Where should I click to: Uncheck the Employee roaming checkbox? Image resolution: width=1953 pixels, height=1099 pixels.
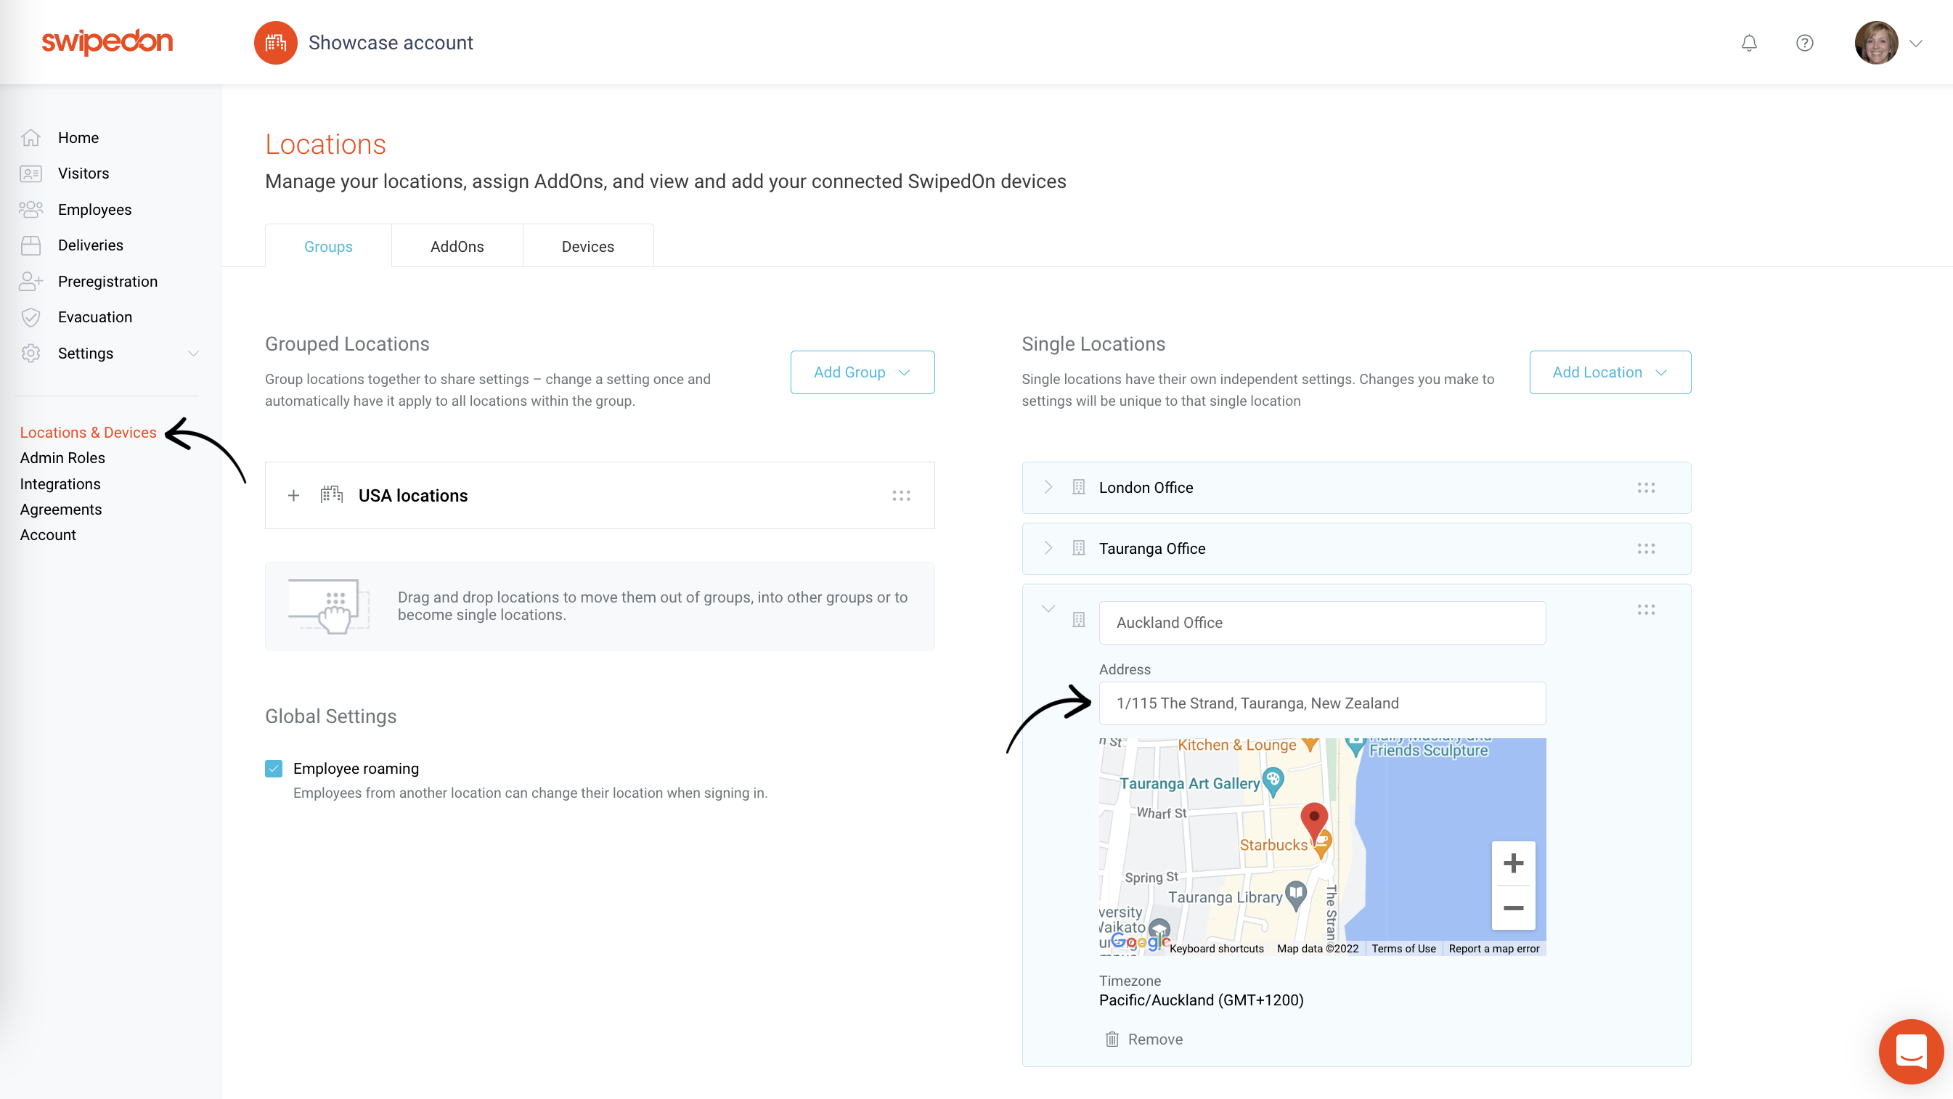point(273,768)
